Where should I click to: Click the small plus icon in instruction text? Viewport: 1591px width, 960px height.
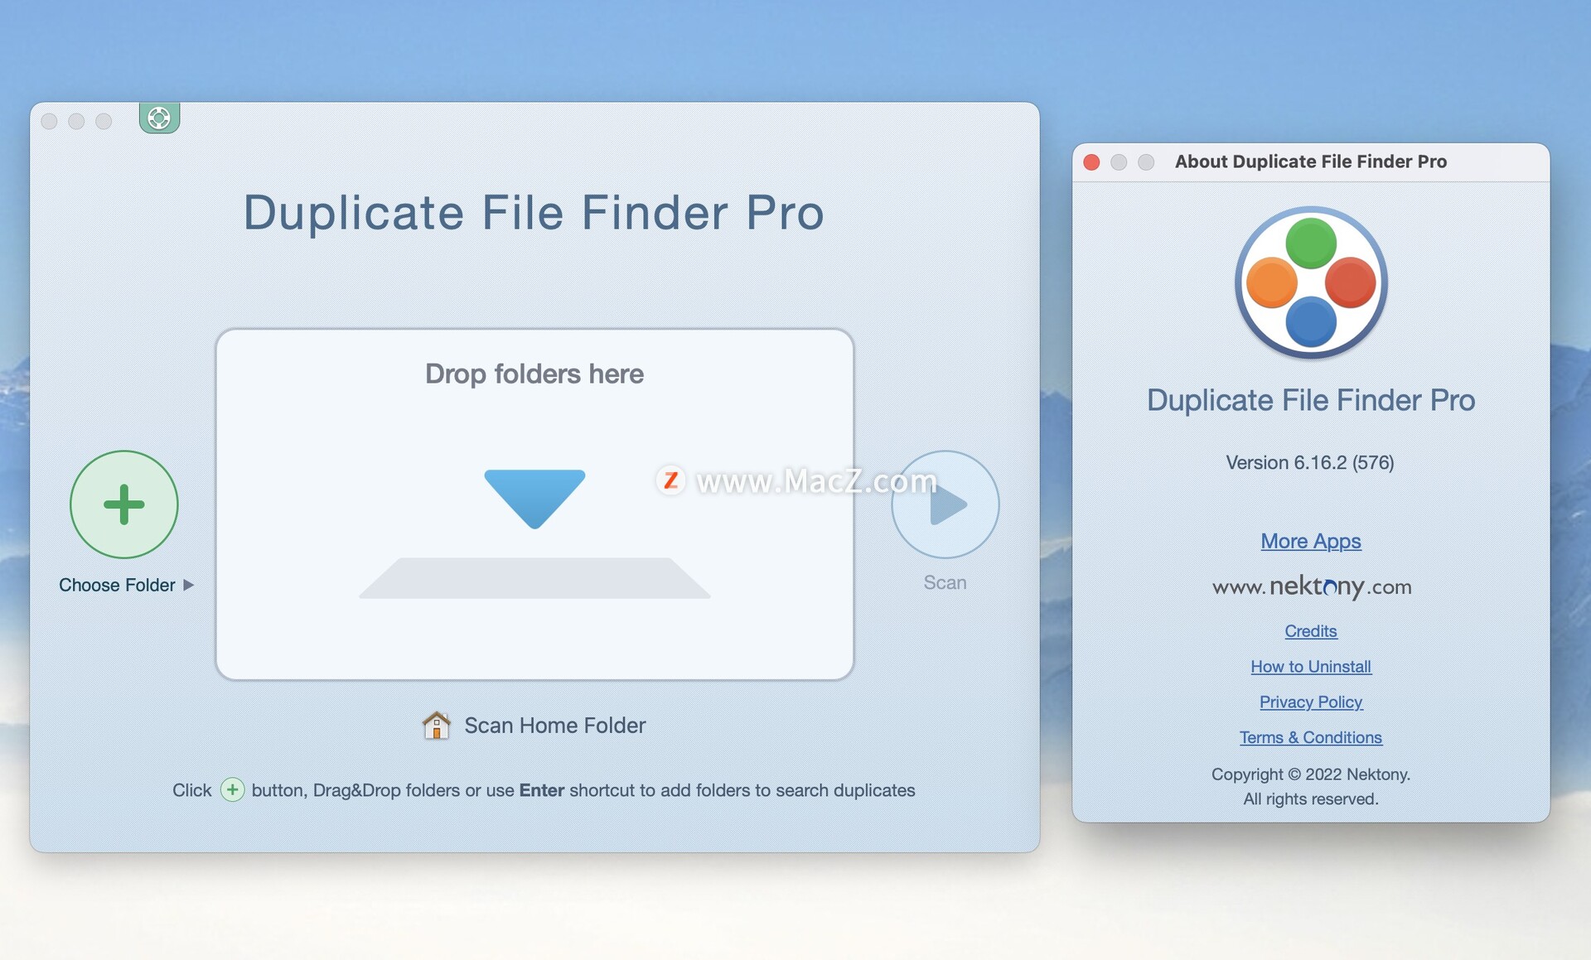pyautogui.click(x=233, y=790)
